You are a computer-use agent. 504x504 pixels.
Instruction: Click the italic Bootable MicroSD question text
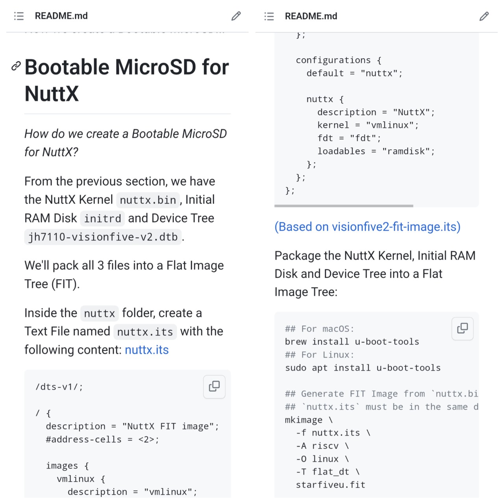(125, 143)
